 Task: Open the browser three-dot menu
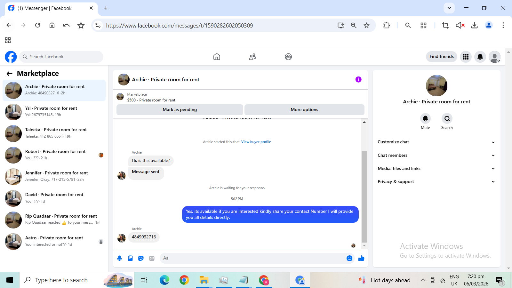503,25
